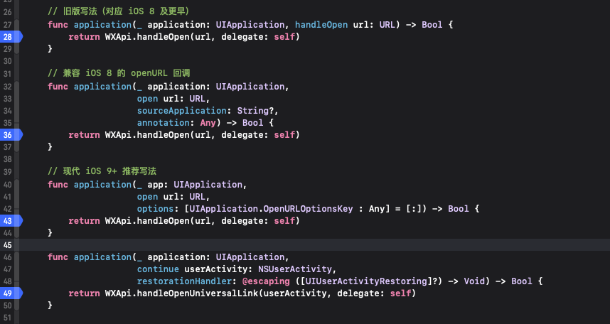
Task: Select the highlighted empty line 45 gutter number
Action: click(7, 245)
